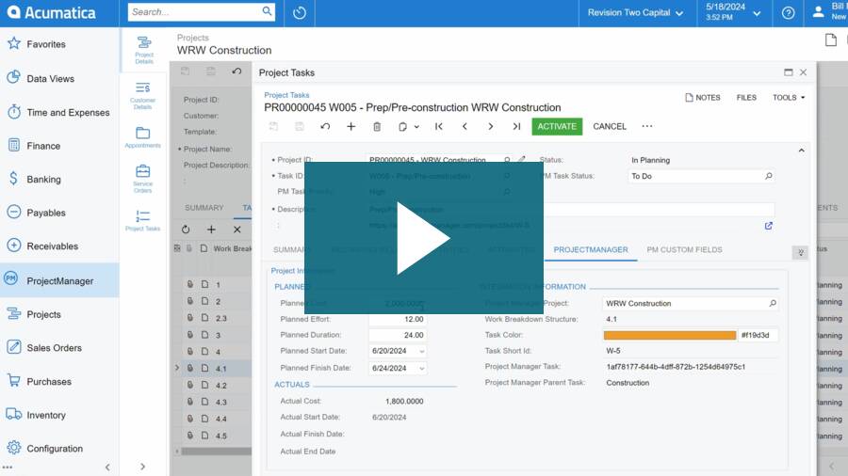Add a new record in the dialog toolbar

351,126
